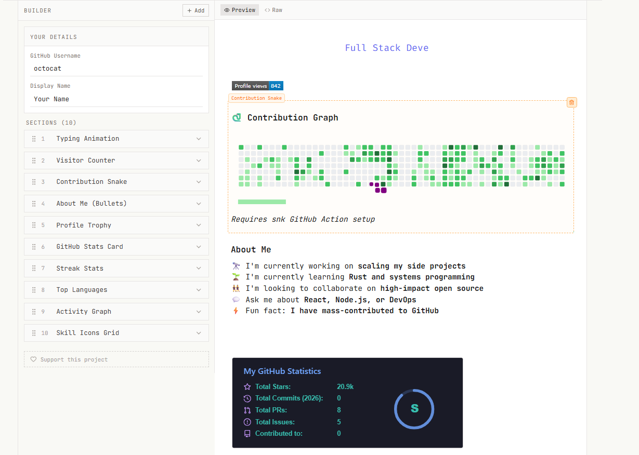This screenshot has width=639, height=455.
Task: Click the lightning bolt Fun fact emoji
Action: (236, 311)
